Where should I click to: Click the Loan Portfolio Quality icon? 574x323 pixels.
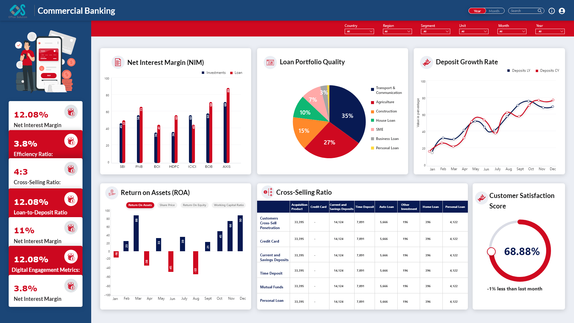click(x=270, y=62)
